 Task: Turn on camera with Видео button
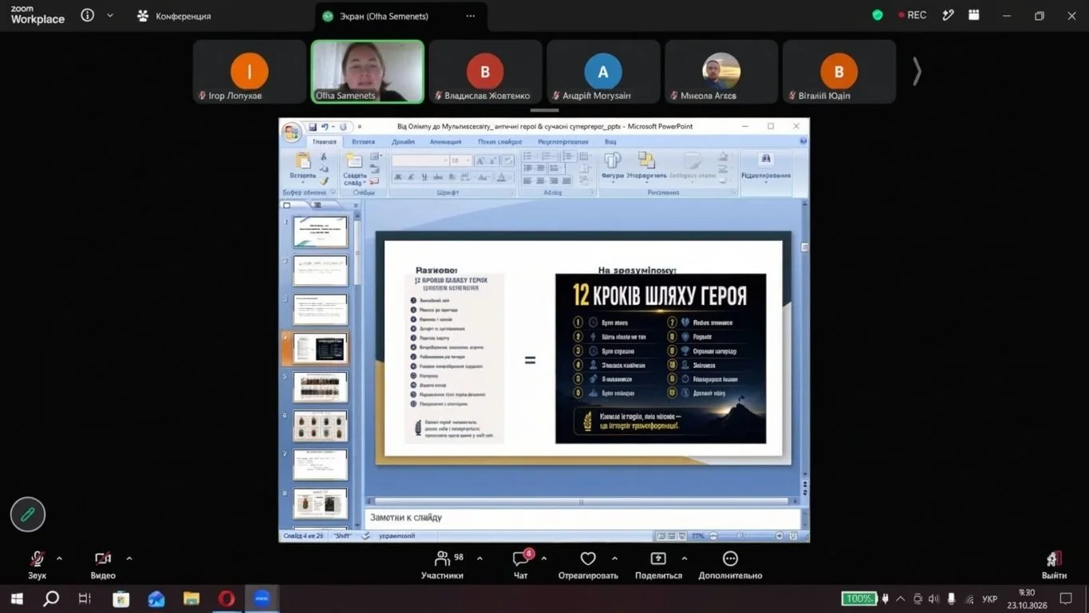click(x=103, y=564)
